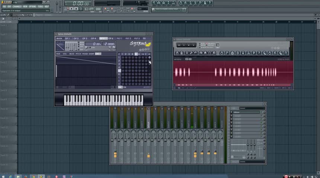Click the Edison save file icon
The image size is (320, 178).
click(x=177, y=53)
